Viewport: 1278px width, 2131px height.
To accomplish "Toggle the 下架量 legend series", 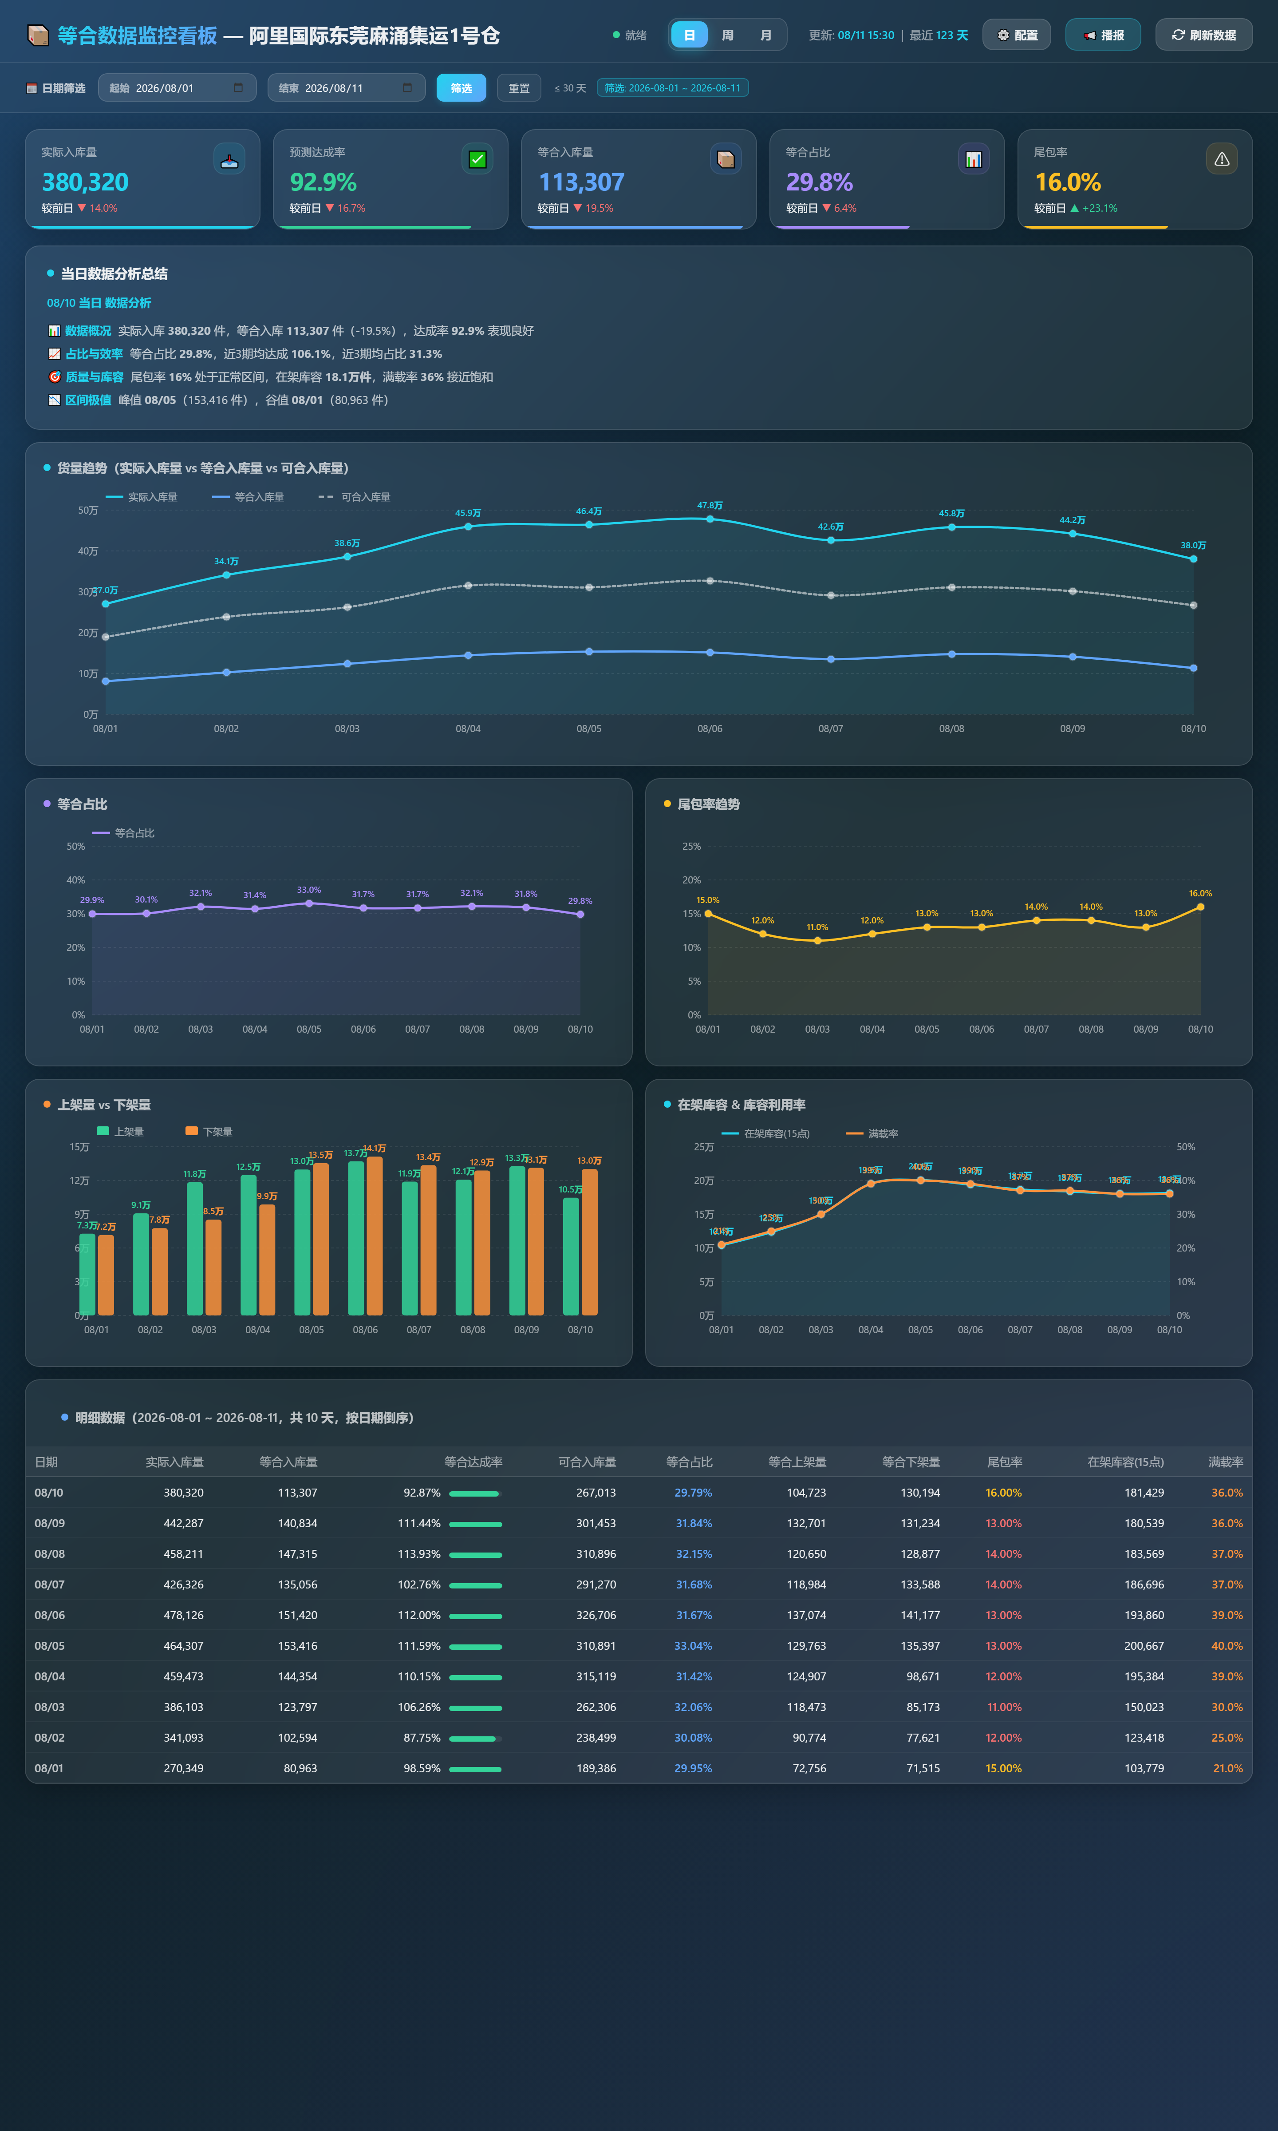I will [x=209, y=1132].
